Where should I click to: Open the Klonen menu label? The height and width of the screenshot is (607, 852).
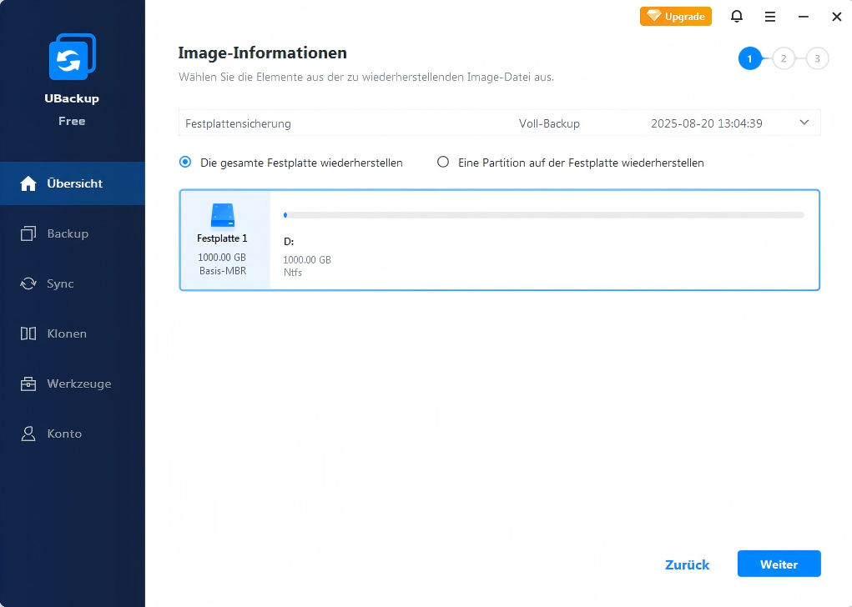coord(67,334)
